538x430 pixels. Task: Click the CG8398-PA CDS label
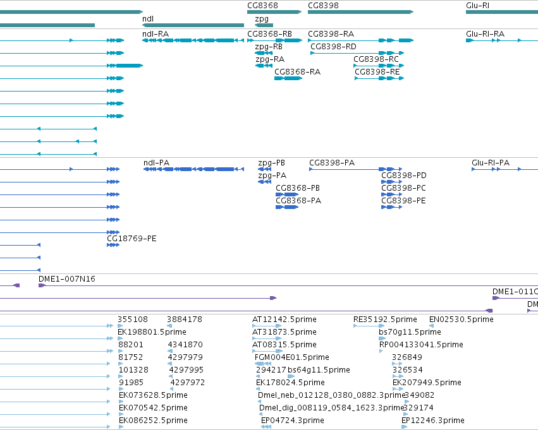332,163
